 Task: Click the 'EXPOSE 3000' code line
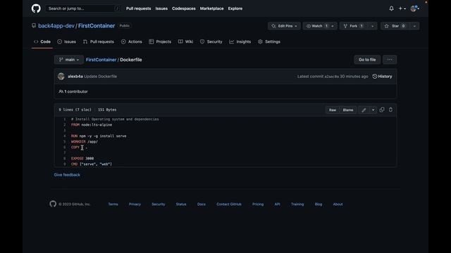coord(82,158)
